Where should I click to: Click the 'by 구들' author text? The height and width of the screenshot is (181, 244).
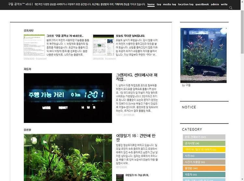pos(186,85)
